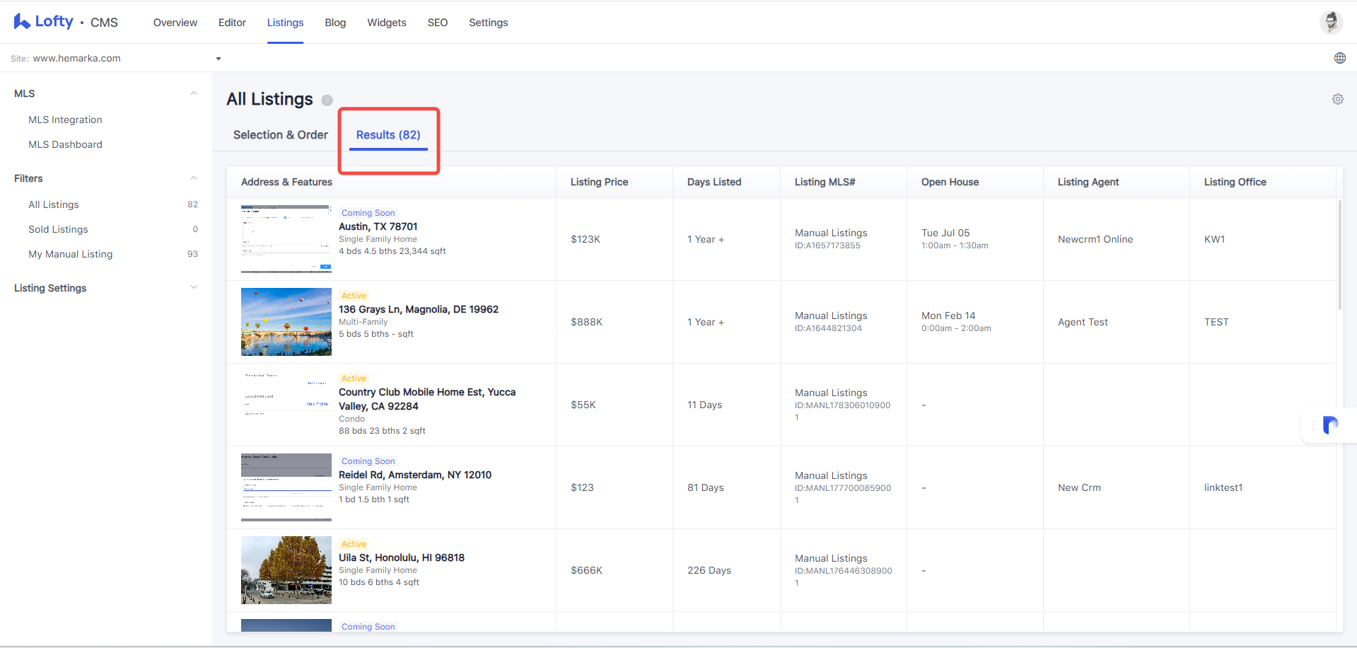Click the info icon beside All Listings
This screenshot has height=648, width=1357.
point(327,100)
